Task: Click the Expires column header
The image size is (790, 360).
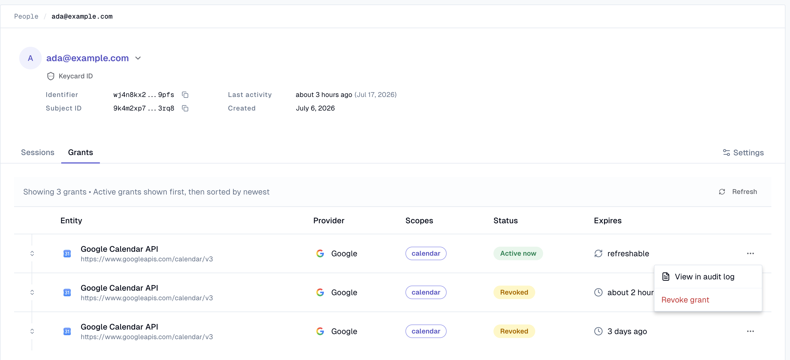Action: tap(607, 221)
